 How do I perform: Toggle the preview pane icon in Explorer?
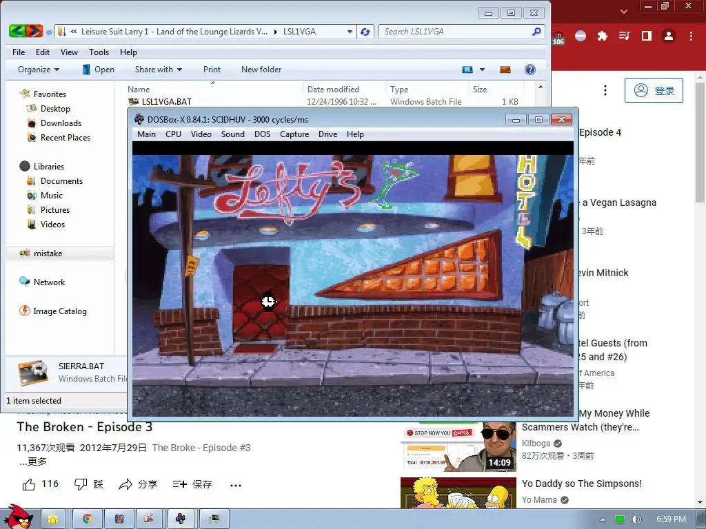click(x=505, y=70)
